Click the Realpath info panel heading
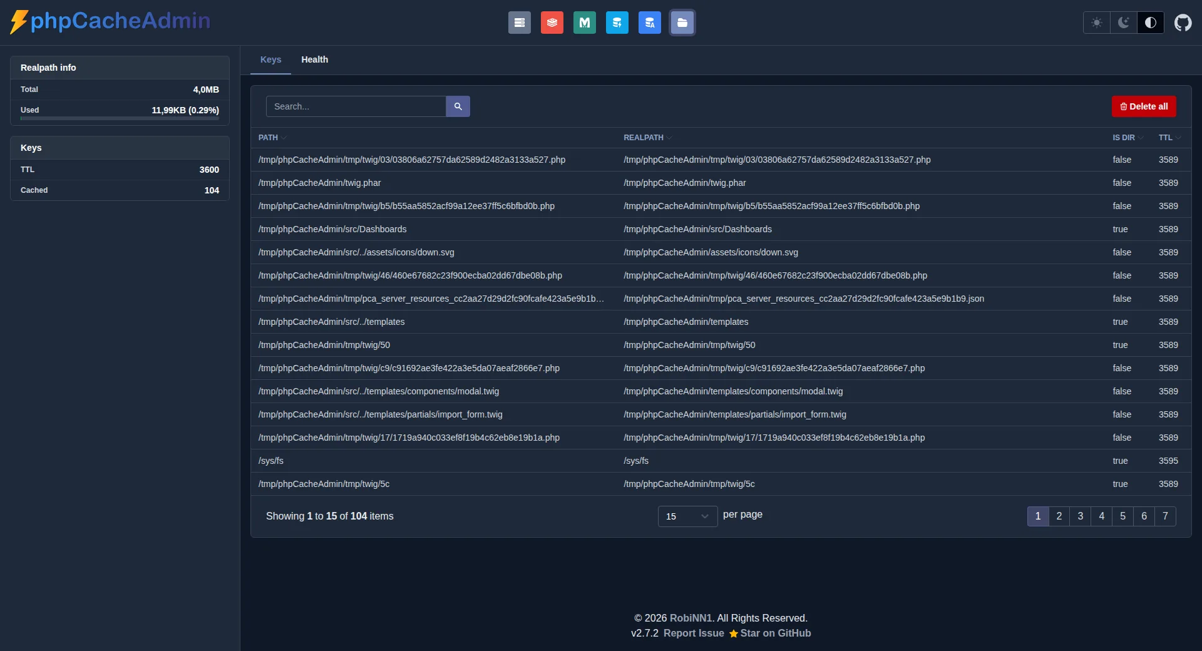The width and height of the screenshot is (1202, 651). click(x=48, y=68)
